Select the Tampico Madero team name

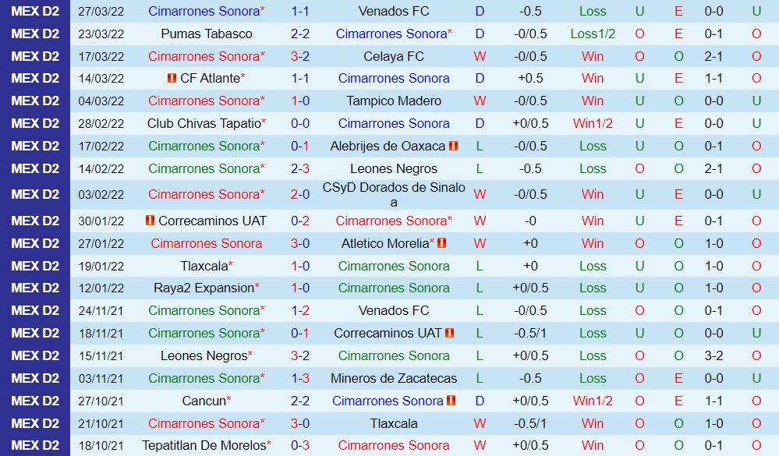coord(394,101)
